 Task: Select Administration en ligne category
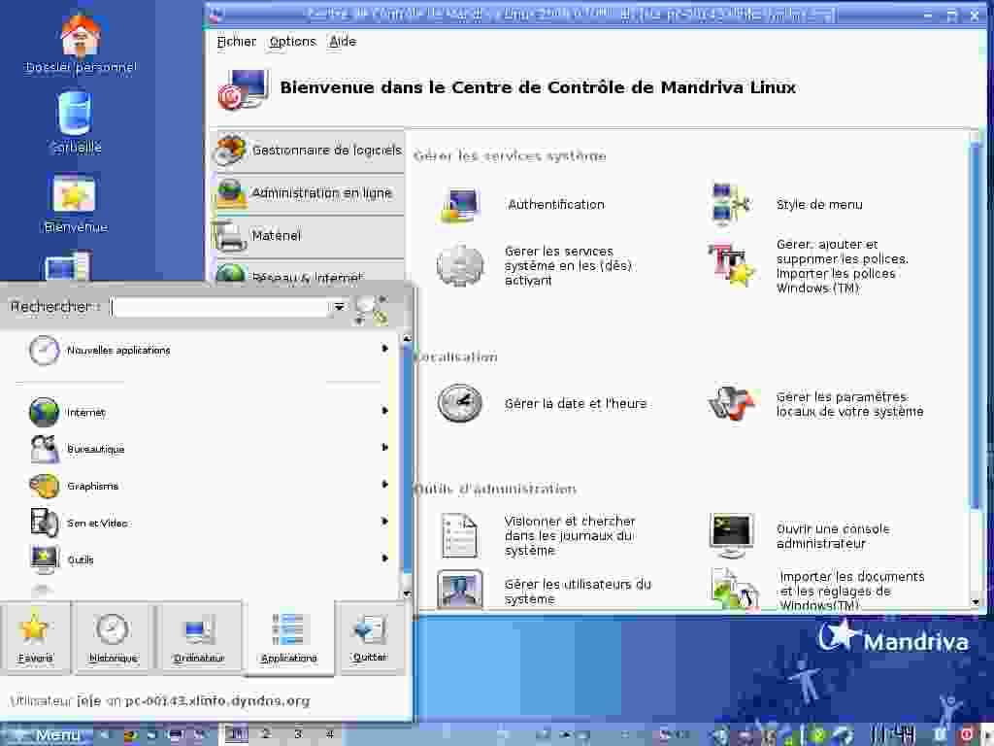(308, 193)
